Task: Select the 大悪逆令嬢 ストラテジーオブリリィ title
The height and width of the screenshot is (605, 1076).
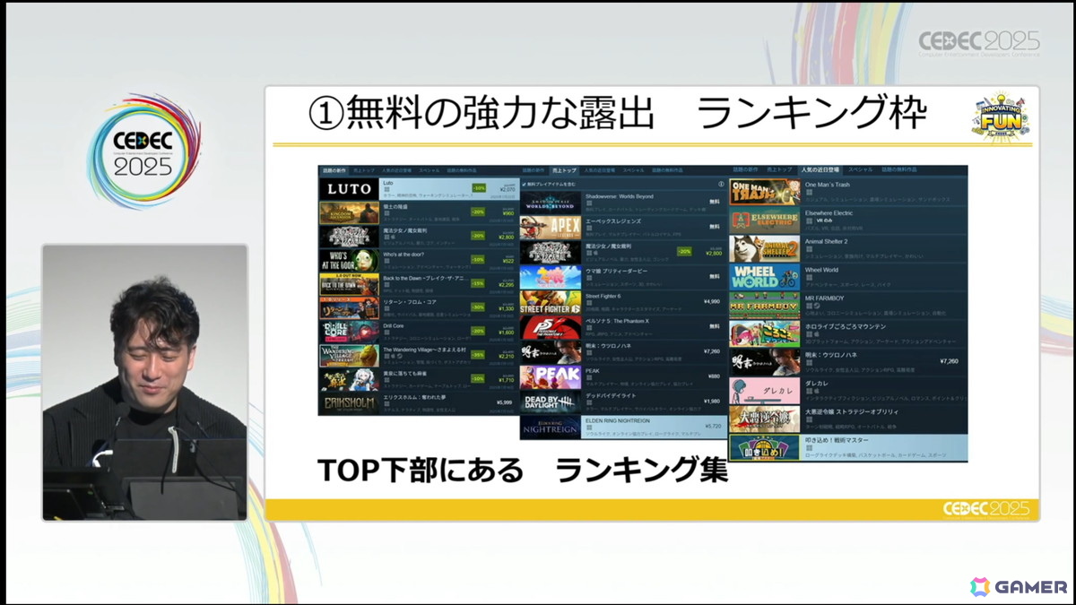Action: pyautogui.click(x=851, y=413)
